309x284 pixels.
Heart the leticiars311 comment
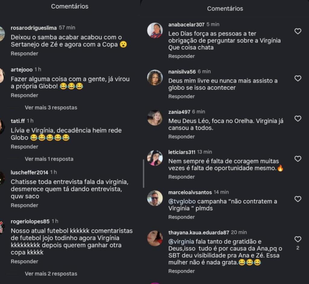pyautogui.click(x=298, y=159)
